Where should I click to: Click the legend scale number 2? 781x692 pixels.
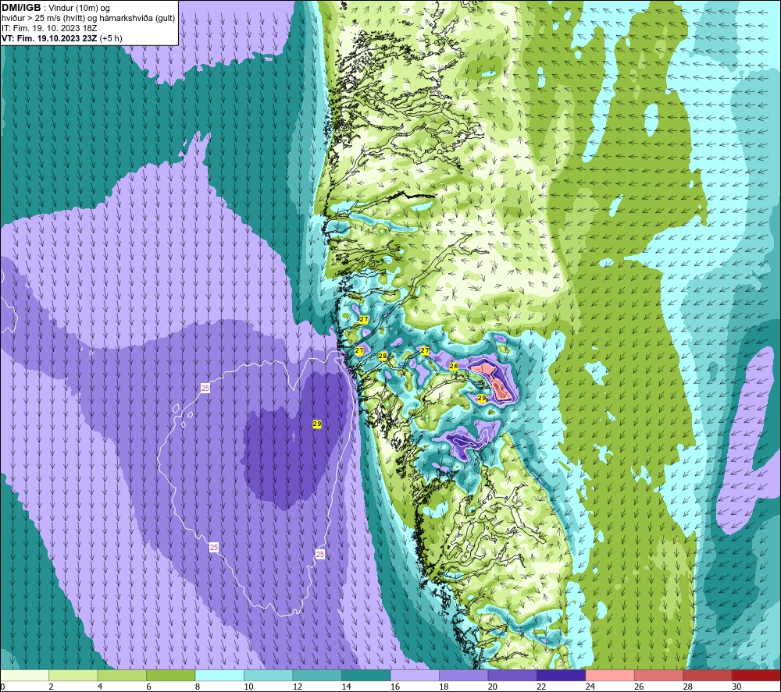[52, 687]
